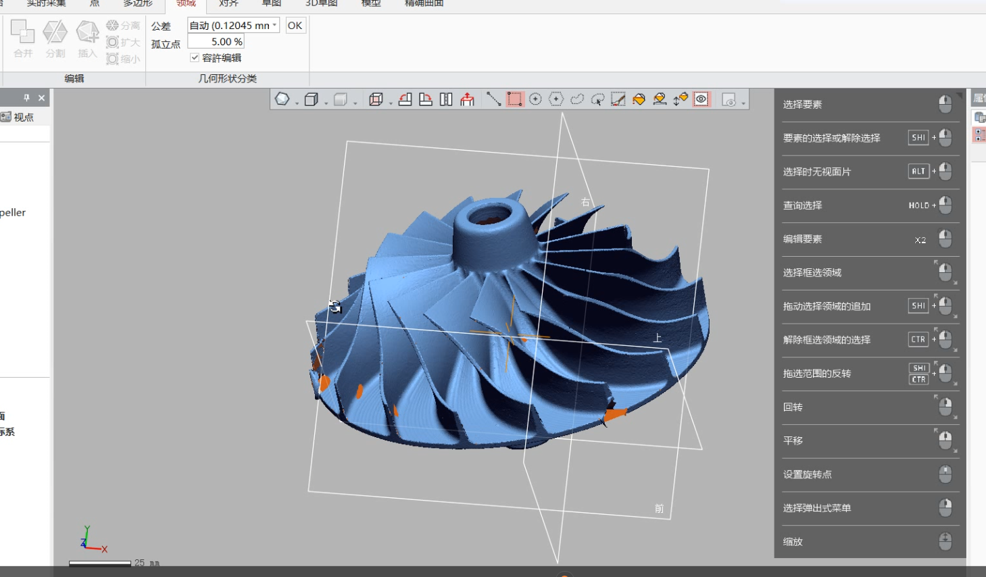Open the 视点 tab in left panel
The image size is (986, 577).
18,117
